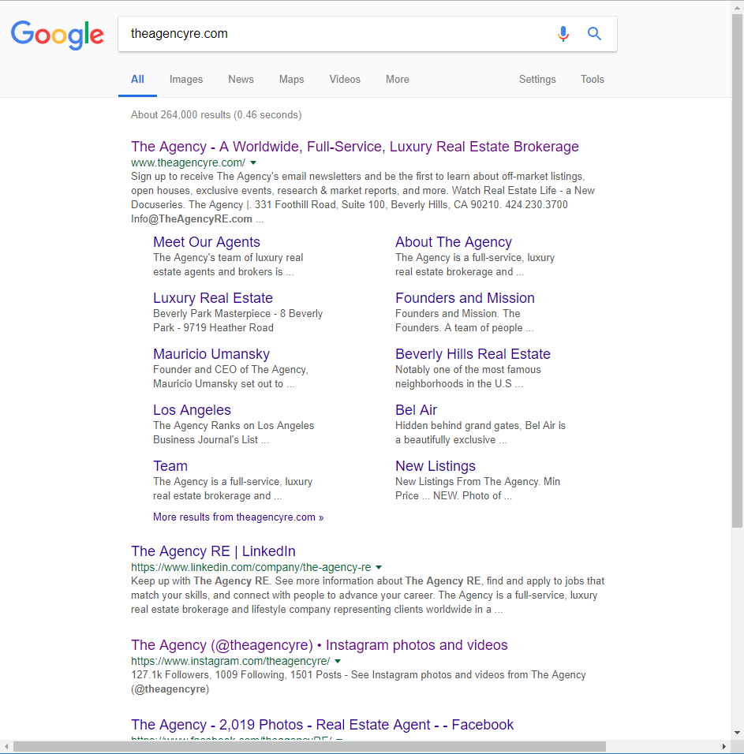Click the About 264,000 results text

216,115
